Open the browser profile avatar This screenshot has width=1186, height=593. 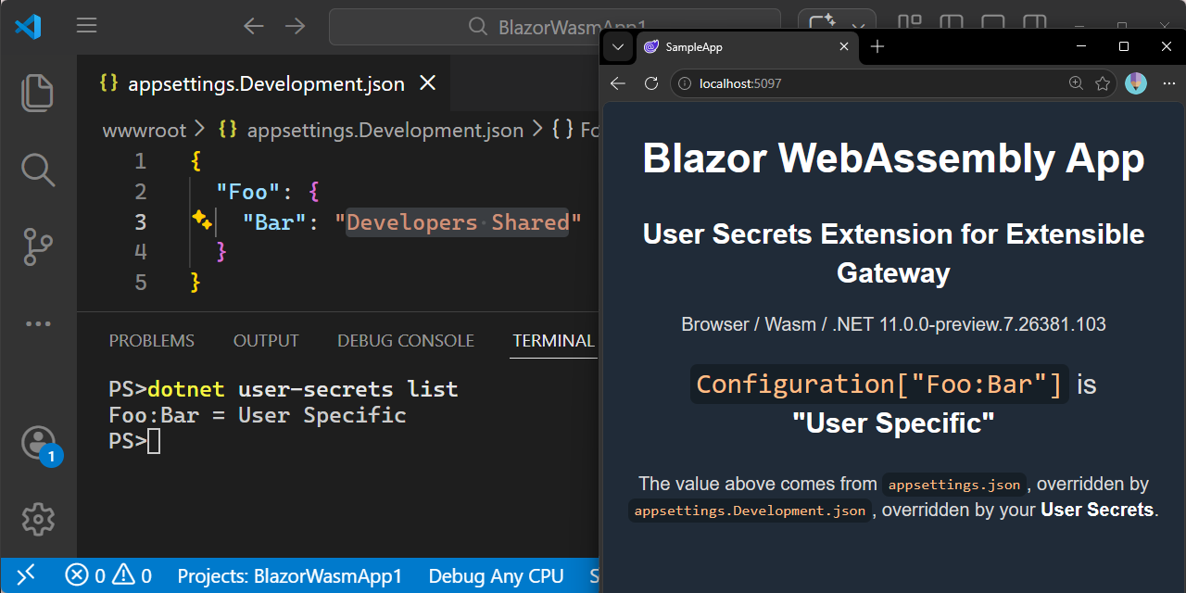click(x=1136, y=83)
